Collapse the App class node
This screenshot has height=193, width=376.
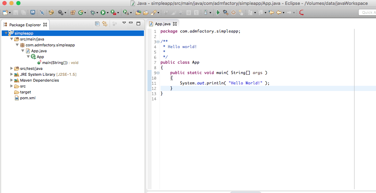pos(28,56)
